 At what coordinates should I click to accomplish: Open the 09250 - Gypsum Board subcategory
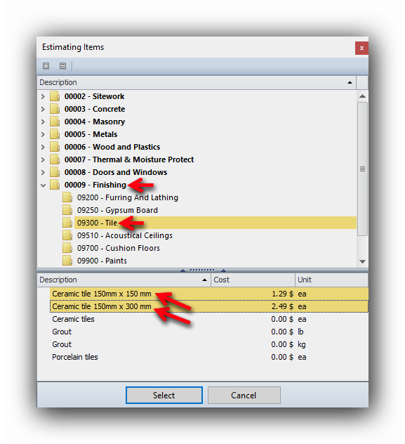tap(117, 210)
